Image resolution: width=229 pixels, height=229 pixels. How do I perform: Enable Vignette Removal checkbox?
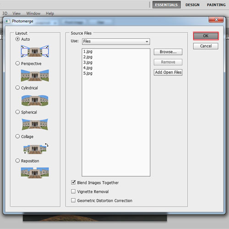[x=73, y=191]
